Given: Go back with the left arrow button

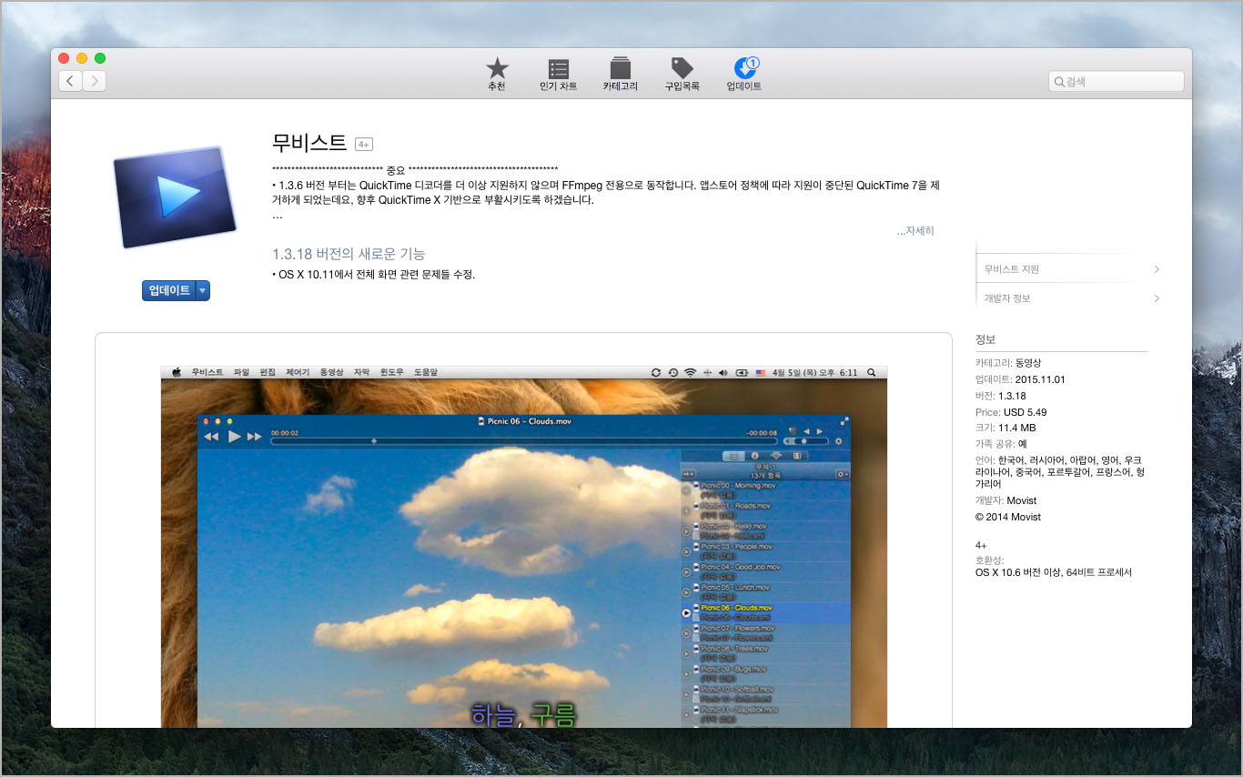Looking at the screenshot, I should (70, 81).
